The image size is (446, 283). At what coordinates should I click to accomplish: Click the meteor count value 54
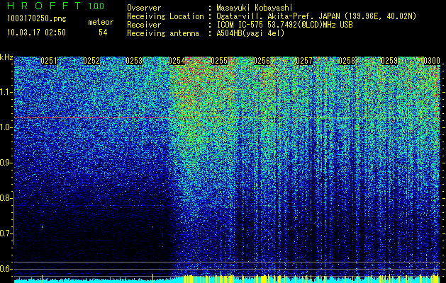coord(103,33)
